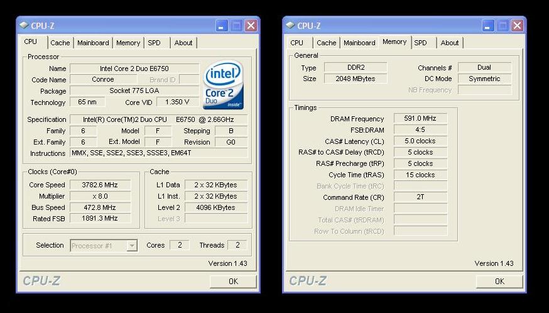Open the About tab in left CPU-Z window

[183, 43]
